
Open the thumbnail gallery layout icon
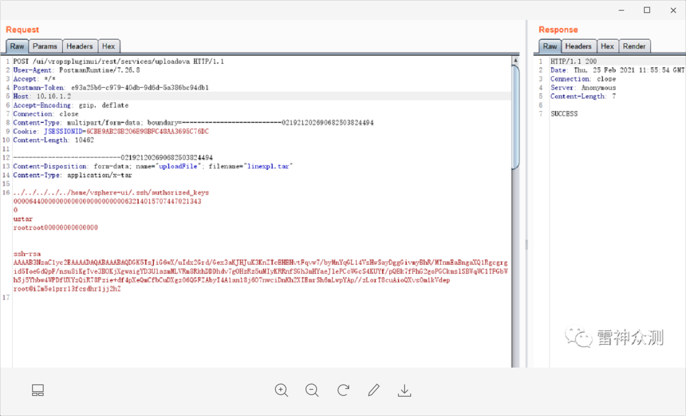38,391
